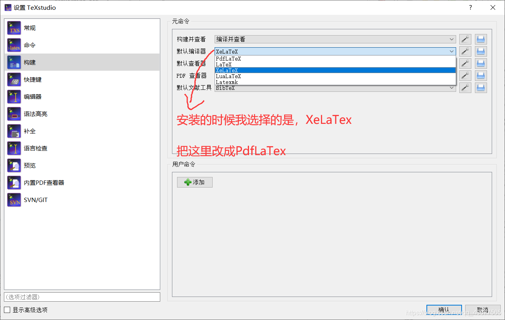The image size is (505, 320).
Task: Open 内置PDF查看器 category icon
Action: pyautogui.click(x=14, y=183)
